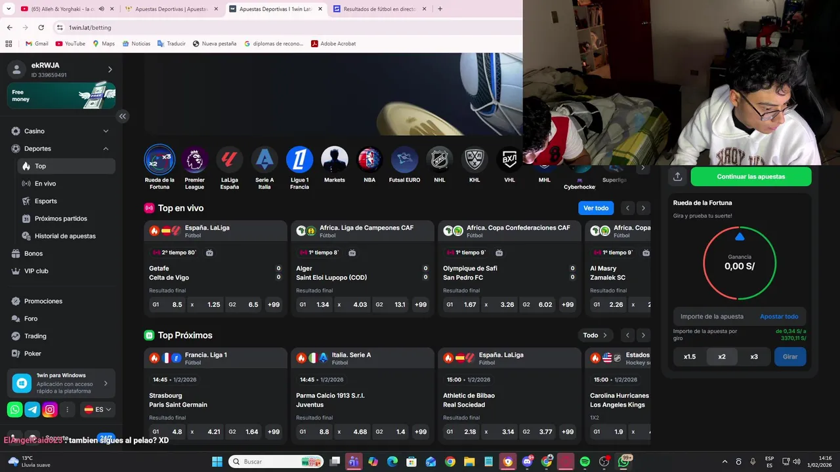The image size is (840, 472).
Task: Select the VHL league icon
Action: point(509,159)
